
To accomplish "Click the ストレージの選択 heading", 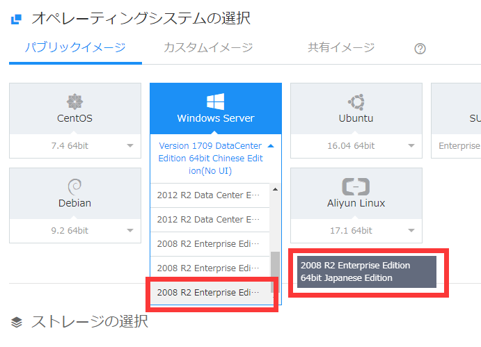I will [x=90, y=322].
